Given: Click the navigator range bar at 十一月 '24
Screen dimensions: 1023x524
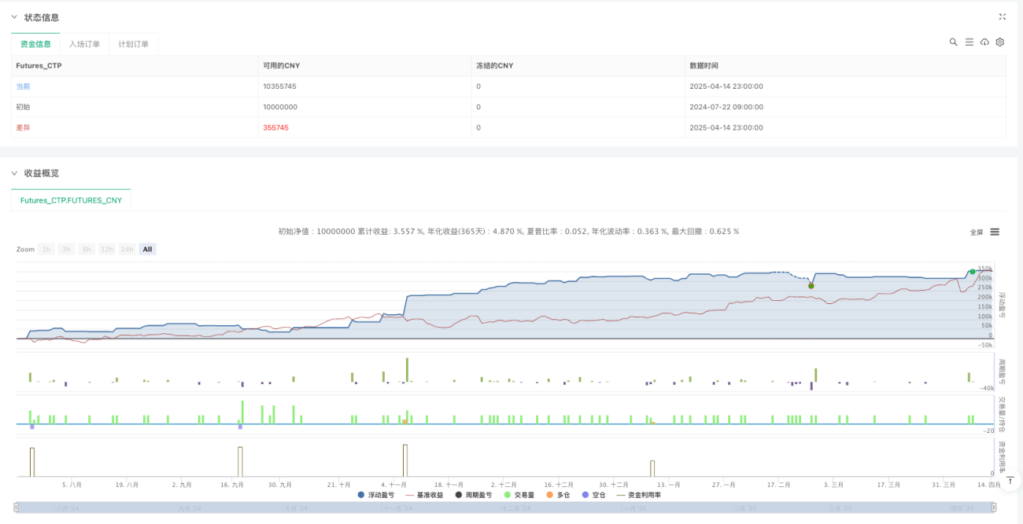Looking at the screenshot, I should [397, 509].
